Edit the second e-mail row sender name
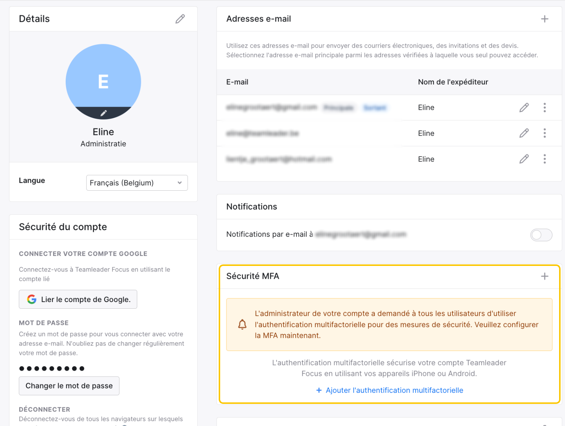Viewport: 565px width, 426px height. (x=524, y=133)
